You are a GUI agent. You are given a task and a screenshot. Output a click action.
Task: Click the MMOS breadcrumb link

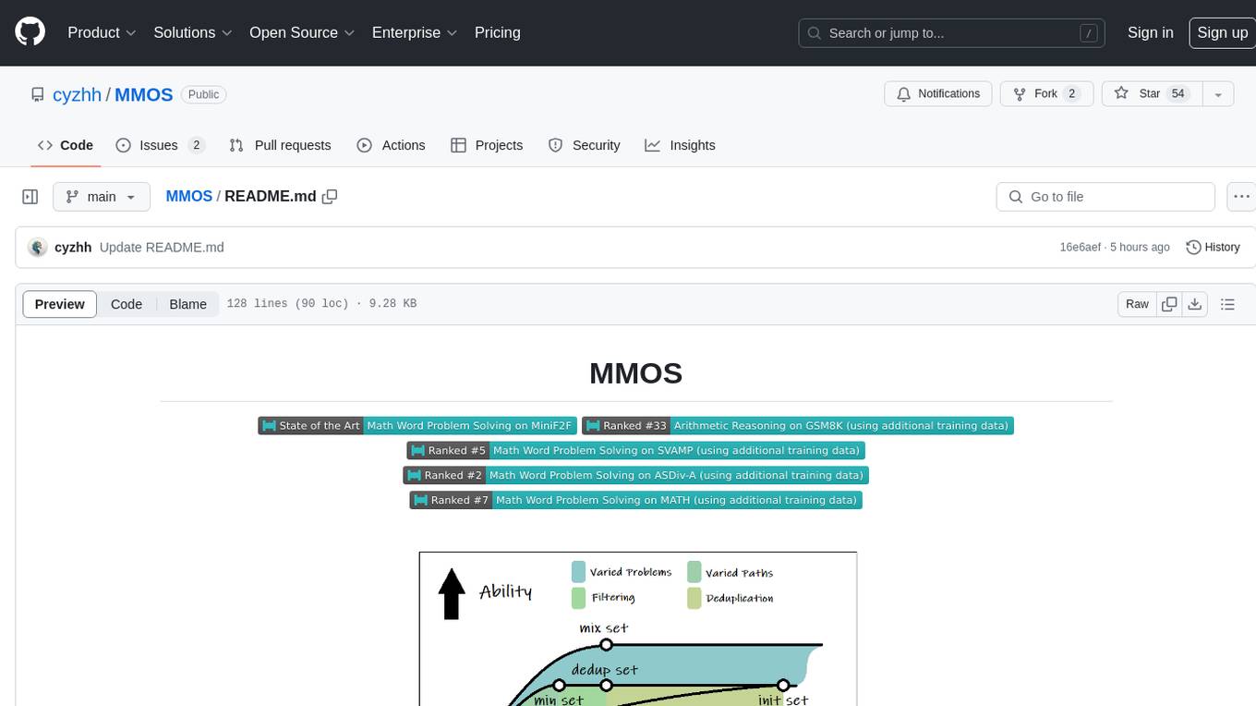point(188,197)
